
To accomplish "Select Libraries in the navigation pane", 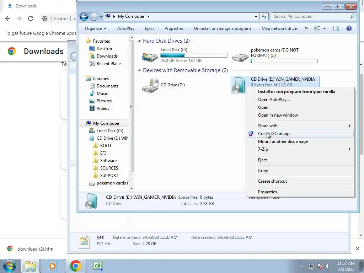I will [101, 79].
